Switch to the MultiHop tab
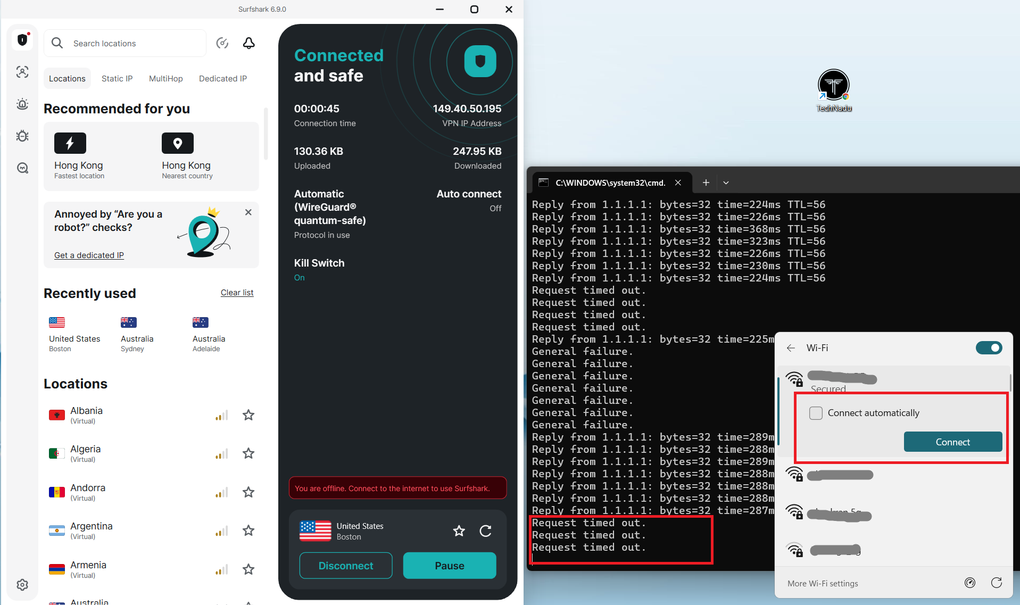The image size is (1020, 605). [x=165, y=78]
